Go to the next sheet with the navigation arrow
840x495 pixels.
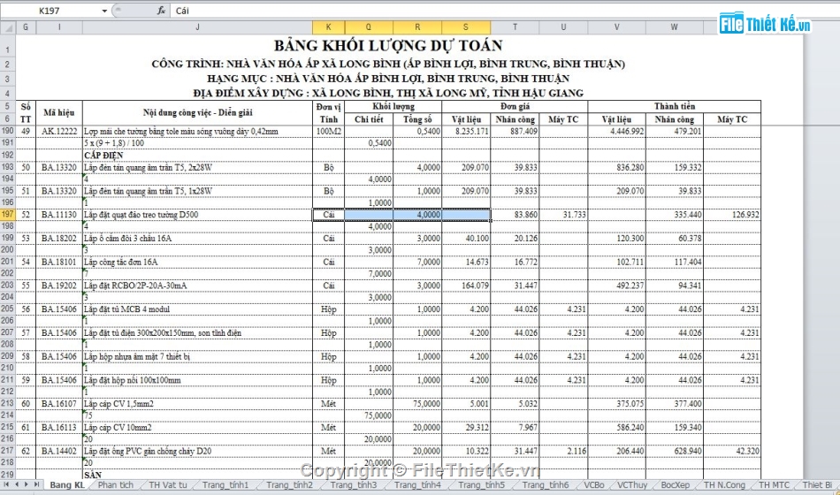pyautogui.click(x=27, y=484)
